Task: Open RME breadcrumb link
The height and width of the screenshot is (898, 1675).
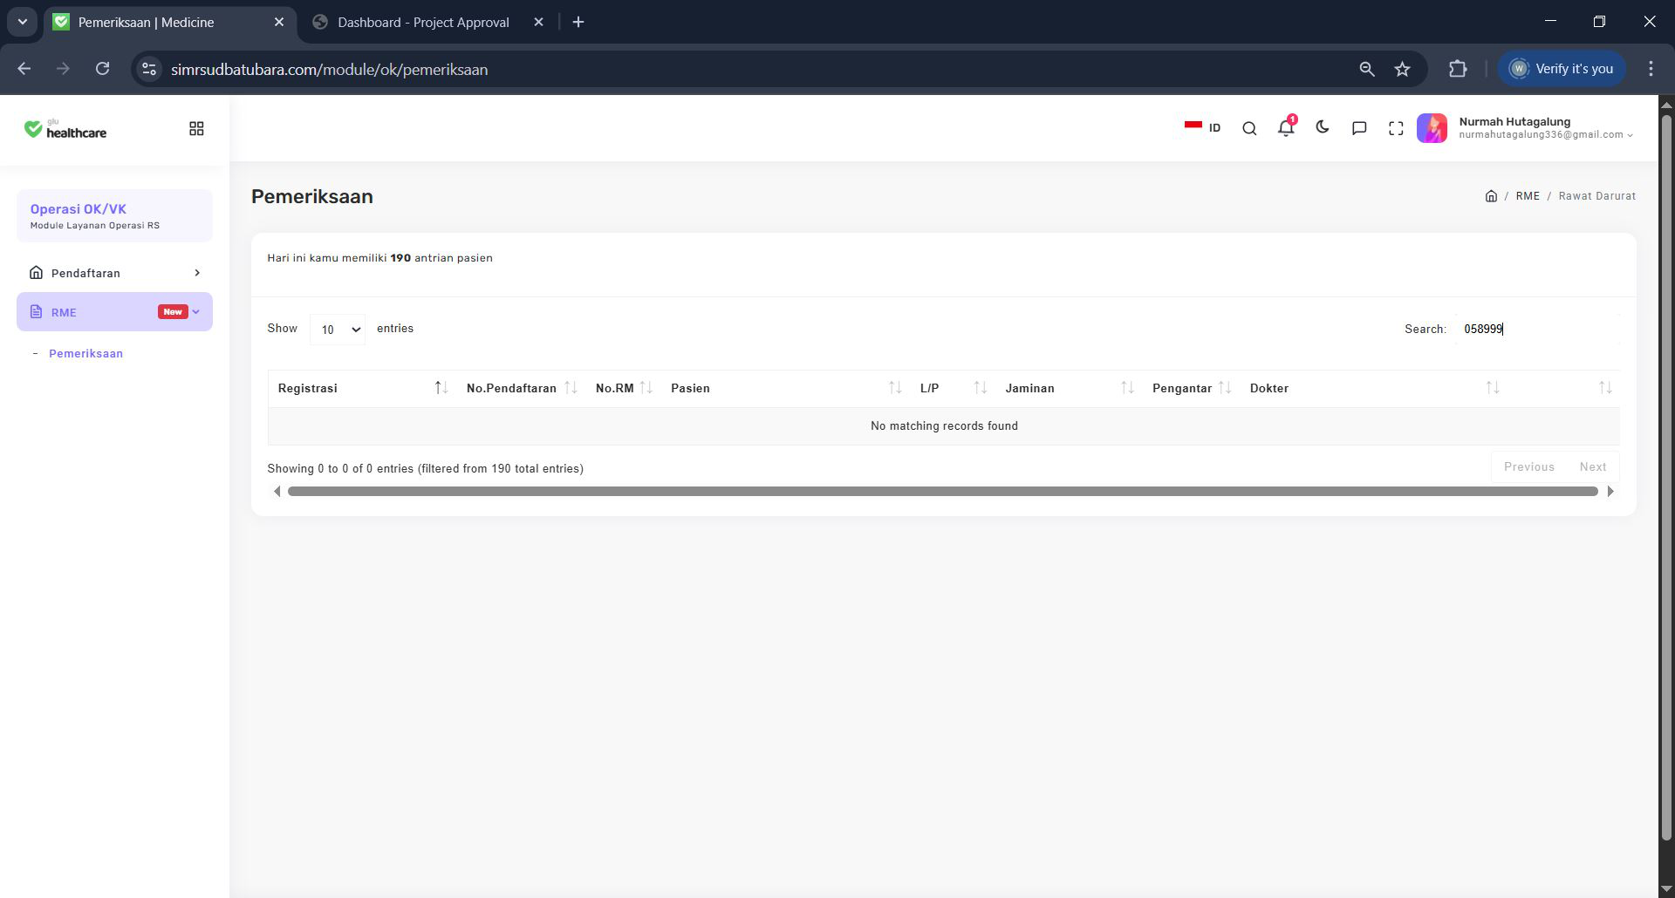Action: pyautogui.click(x=1528, y=196)
